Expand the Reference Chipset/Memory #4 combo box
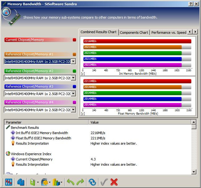This screenshot has height=188, width=201. click(x=73, y=110)
